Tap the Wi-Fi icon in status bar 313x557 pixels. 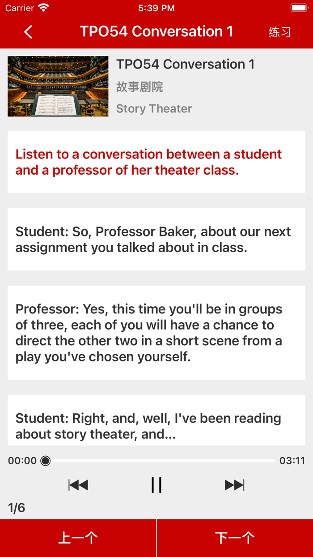(43, 8)
